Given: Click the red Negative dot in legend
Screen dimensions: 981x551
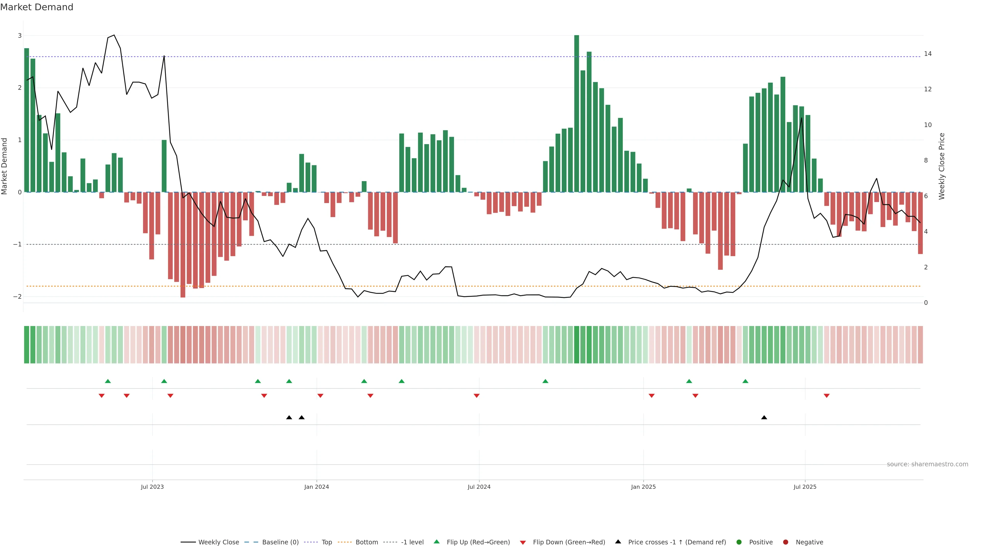Looking at the screenshot, I should coord(785,542).
